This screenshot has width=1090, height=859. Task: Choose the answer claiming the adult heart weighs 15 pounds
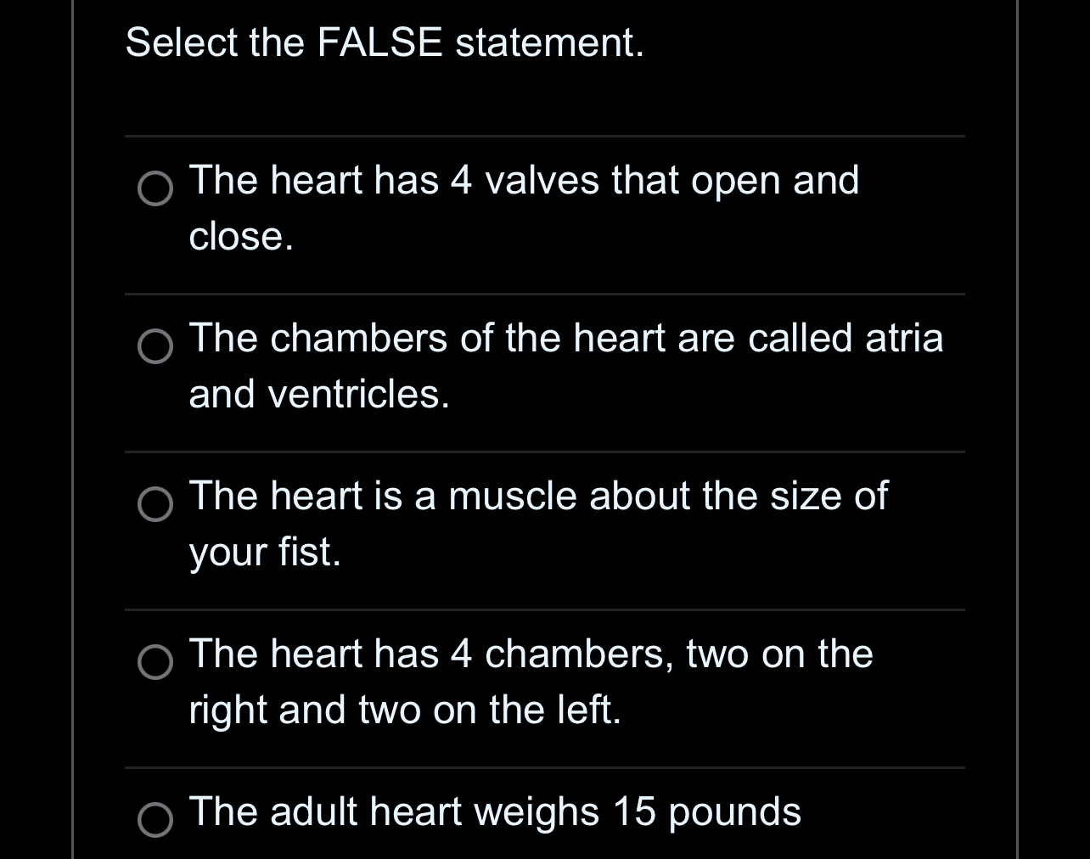click(x=493, y=811)
